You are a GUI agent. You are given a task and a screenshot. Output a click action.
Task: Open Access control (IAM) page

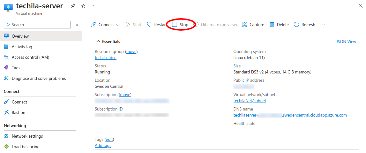pos(30,57)
